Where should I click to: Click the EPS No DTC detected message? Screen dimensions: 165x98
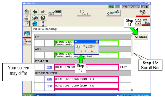tap(86, 43)
